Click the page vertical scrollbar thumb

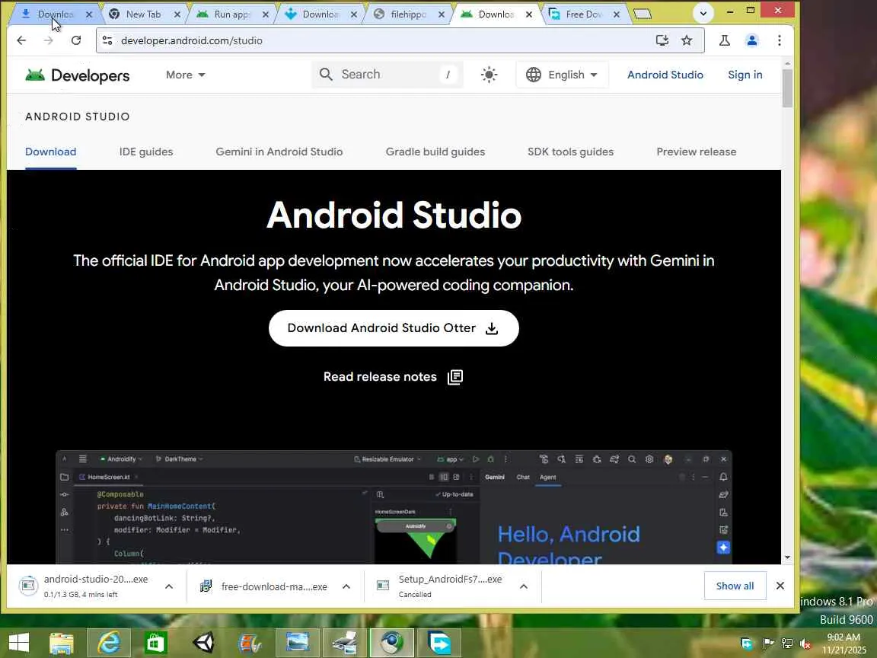tap(787, 88)
